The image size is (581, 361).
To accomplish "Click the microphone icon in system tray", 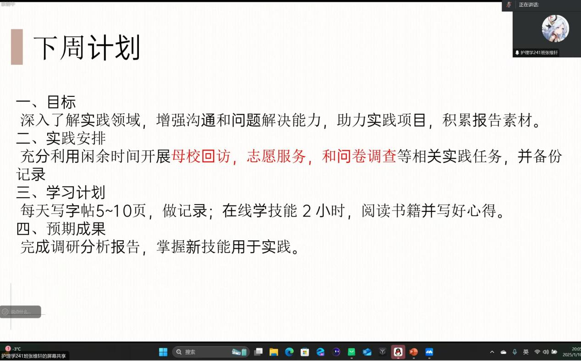I will pyautogui.click(x=515, y=352).
